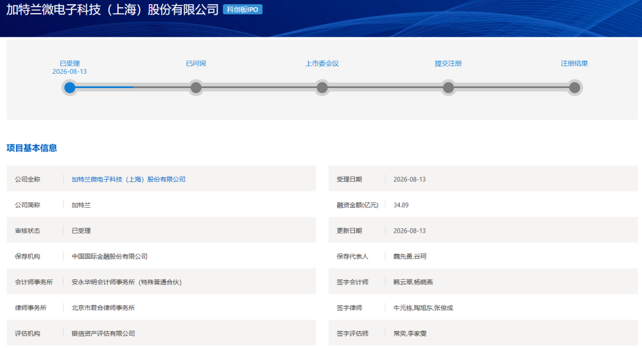This screenshot has width=642, height=348.
Task: Click the 签字会计师 field label
Action: [x=353, y=282]
